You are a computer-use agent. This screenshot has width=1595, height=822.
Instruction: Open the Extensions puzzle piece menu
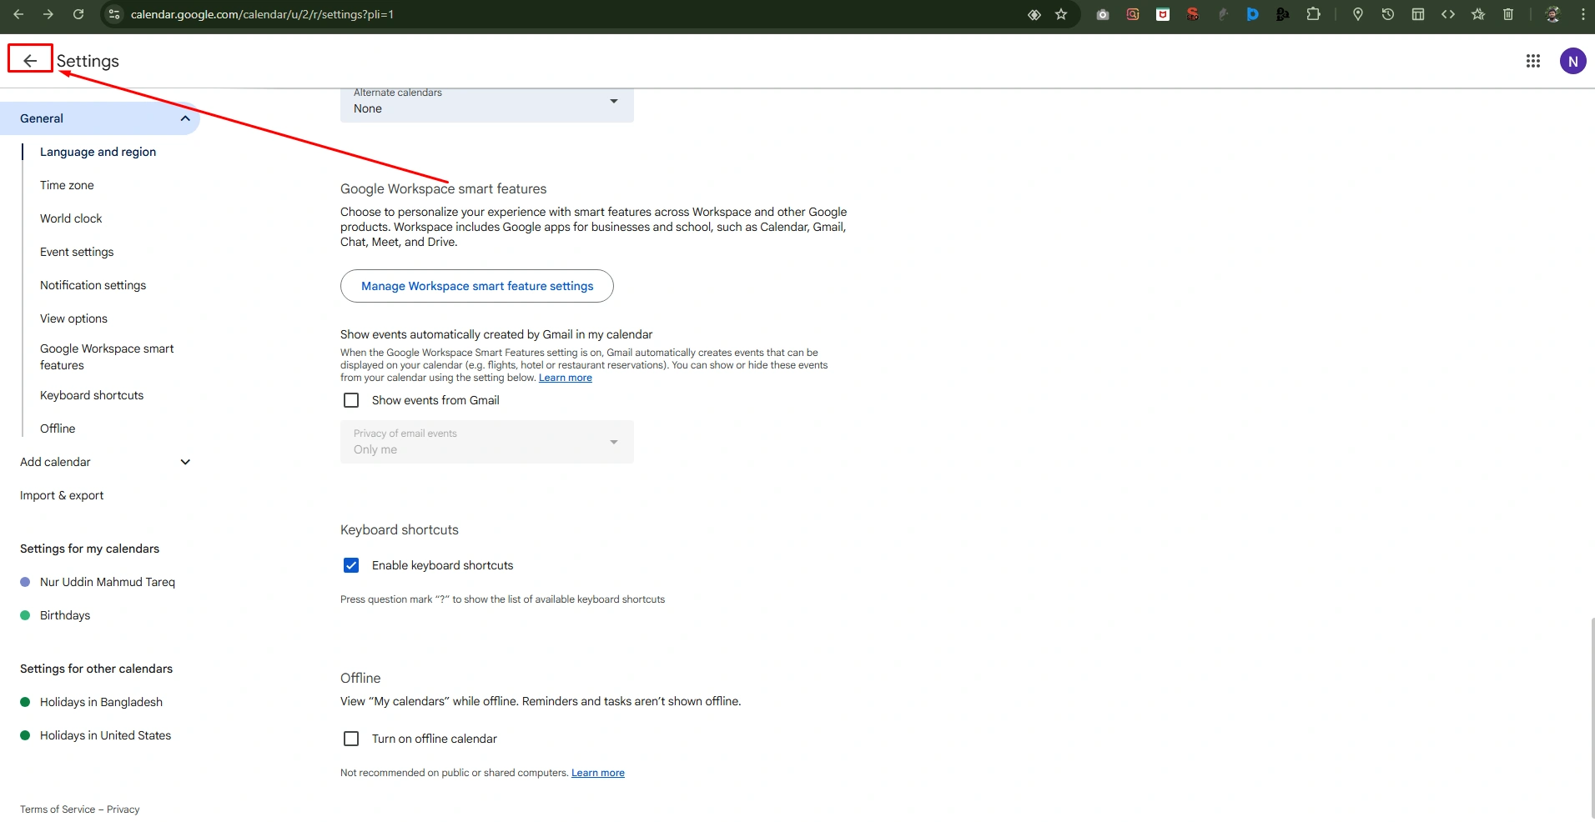[x=1313, y=14]
